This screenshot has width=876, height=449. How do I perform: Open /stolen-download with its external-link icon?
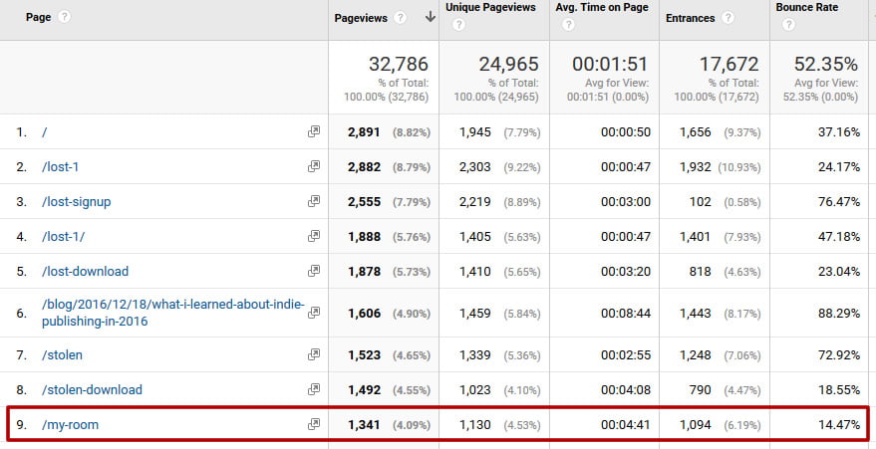(x=314, y=390)
